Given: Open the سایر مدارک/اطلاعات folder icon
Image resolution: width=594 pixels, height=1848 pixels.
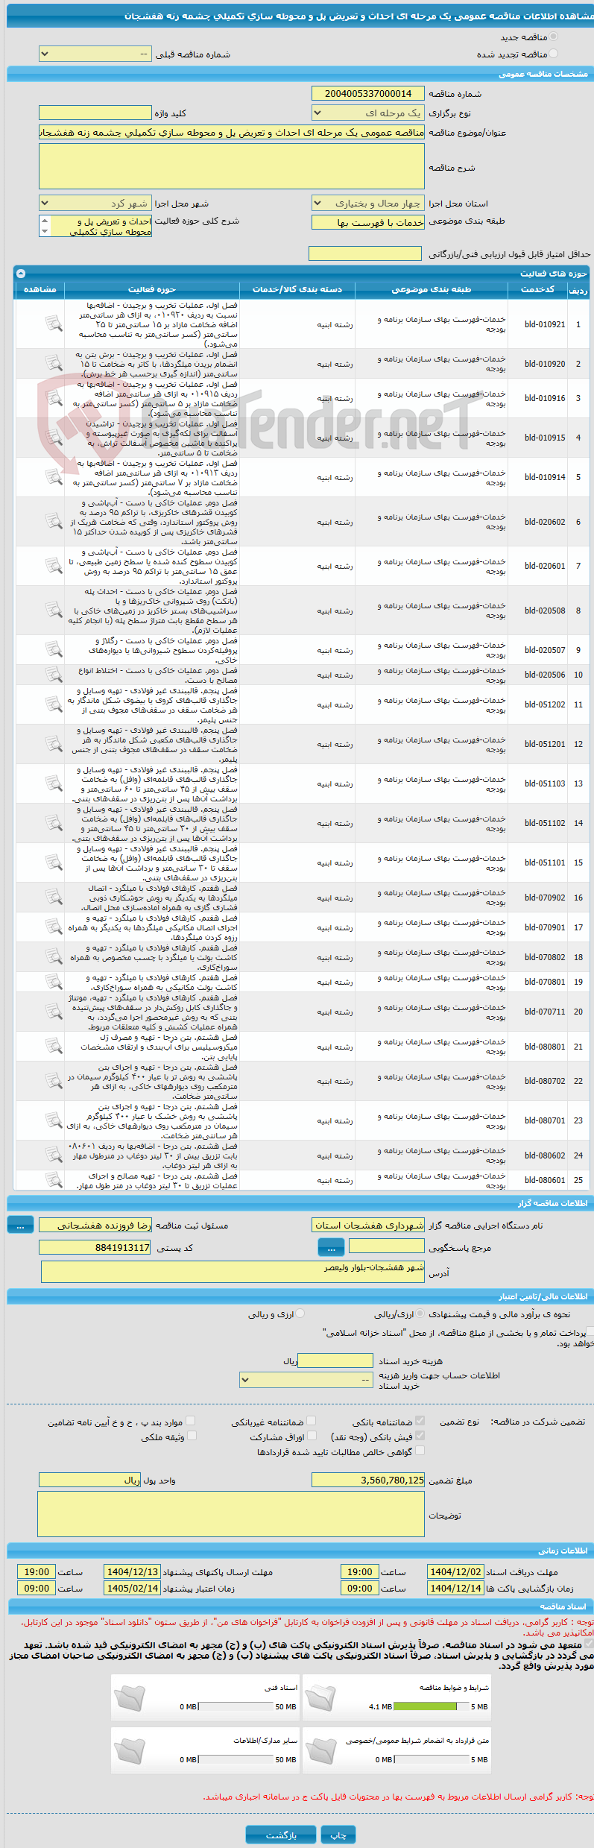Looking at the screenshot, I should pyautogui.click(x=129, y=1751).
